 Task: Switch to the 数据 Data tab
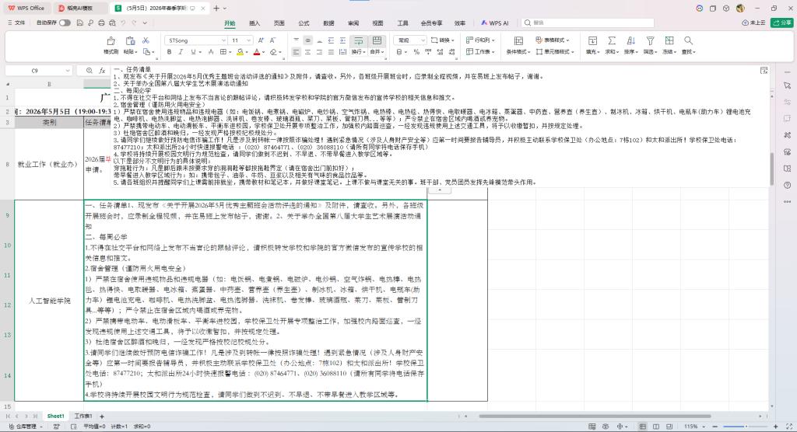pyautogui.click(x=329, y=23)
